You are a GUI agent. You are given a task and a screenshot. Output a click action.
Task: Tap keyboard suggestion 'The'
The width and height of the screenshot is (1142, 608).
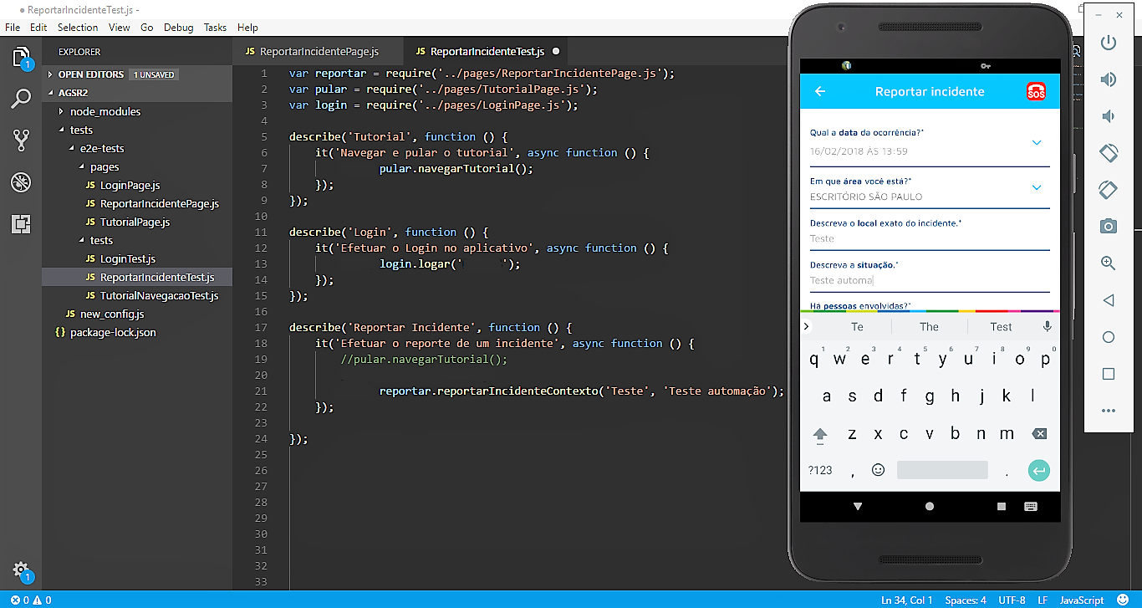click(x=929, y=327)
